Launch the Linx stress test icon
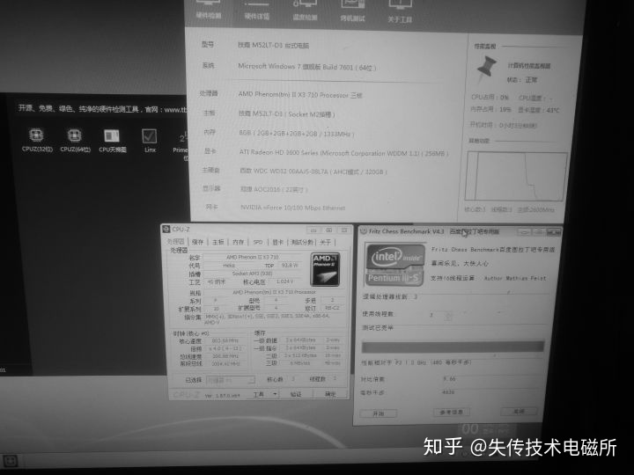The height and width of the screenshot is (475, 634). (x=150, y=141)
